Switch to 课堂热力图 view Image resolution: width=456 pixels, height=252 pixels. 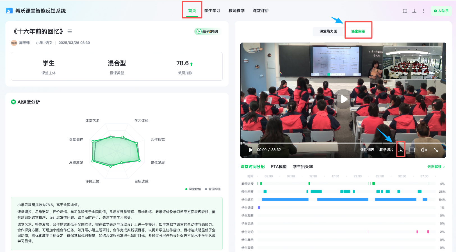pyautogui.click(x=328, y=31)
